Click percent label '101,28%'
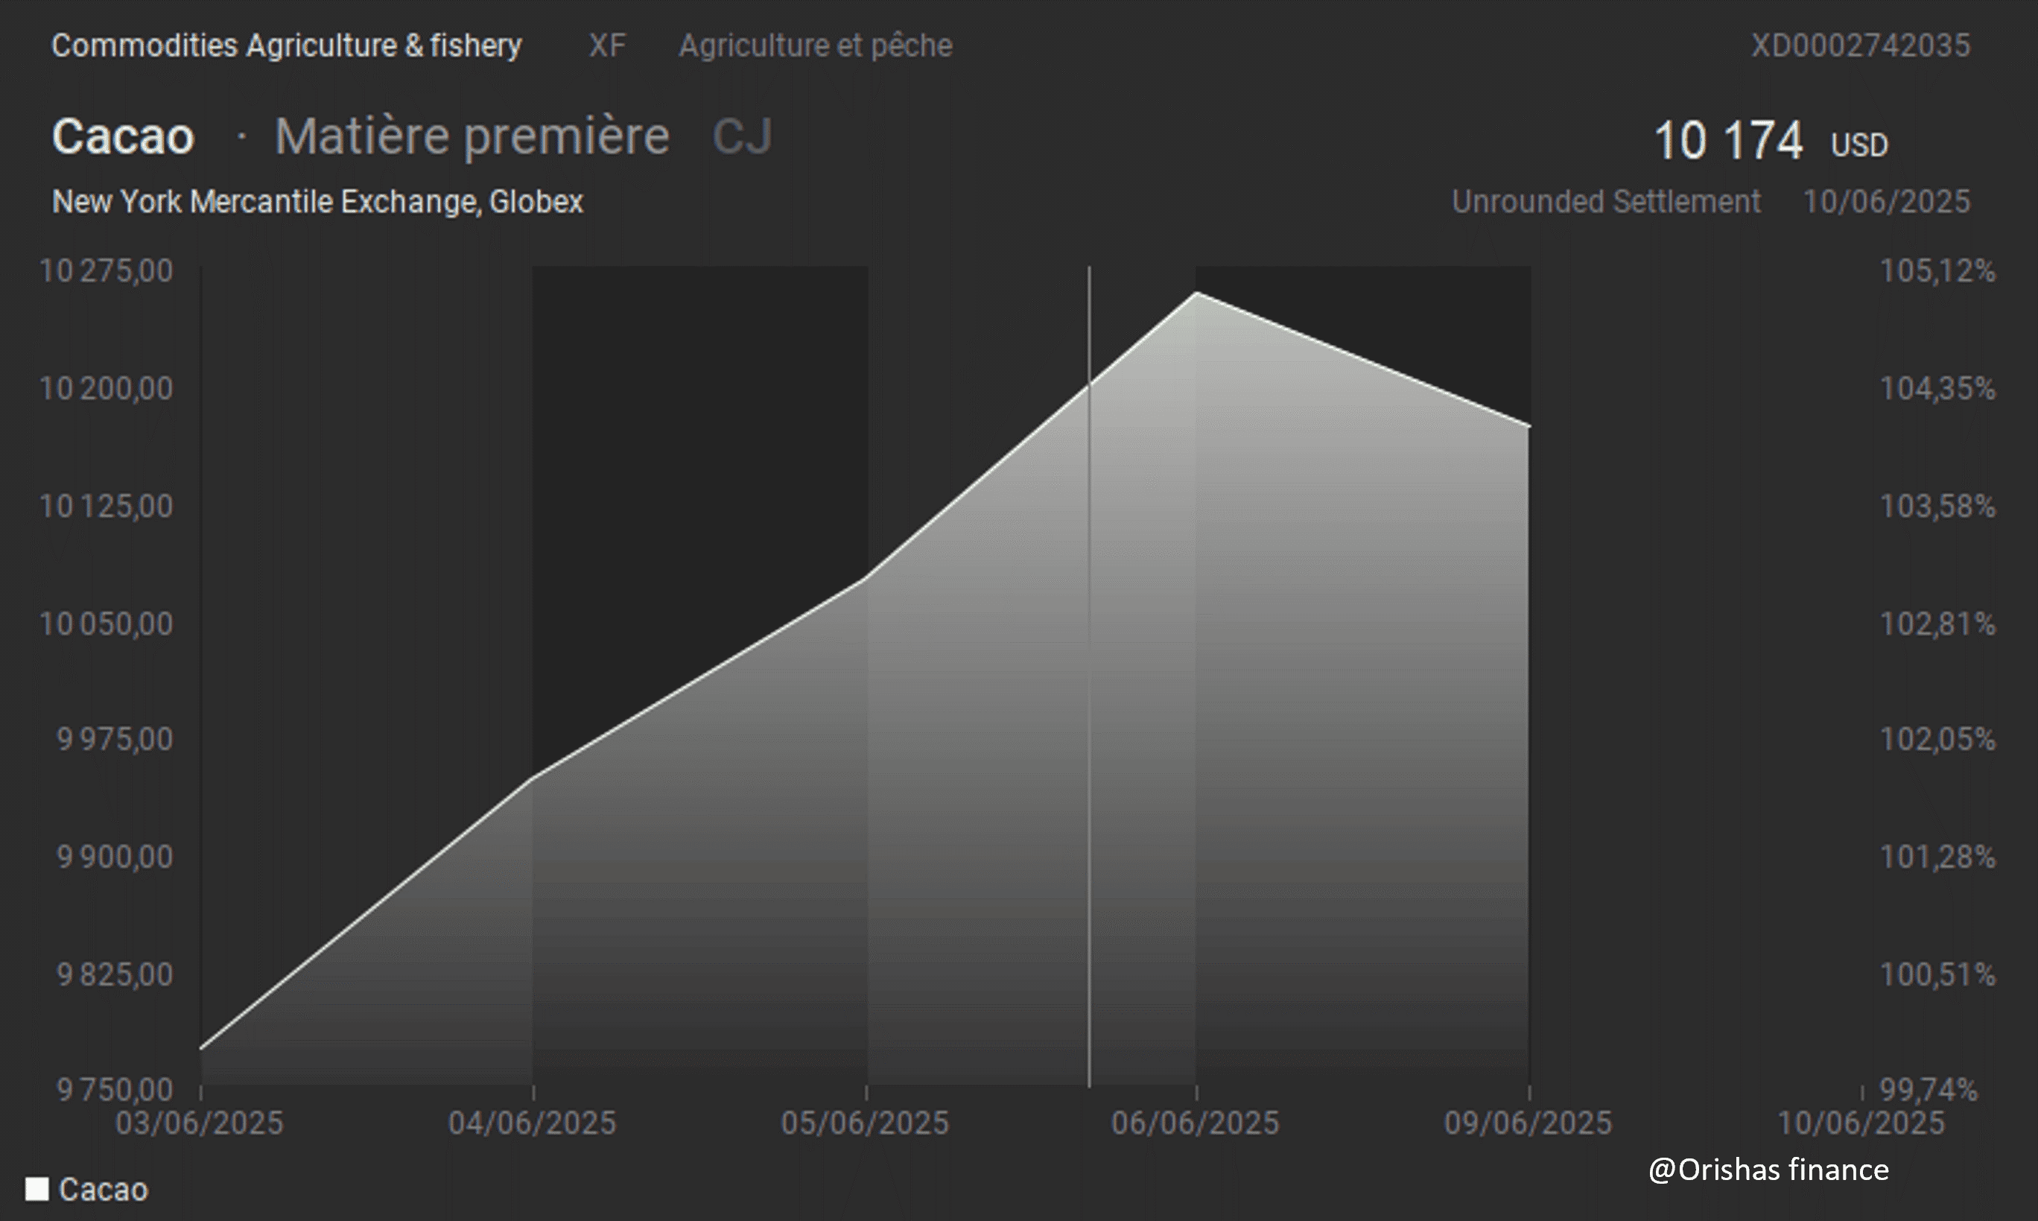2038x1221 pixels. click(1937, 857)
